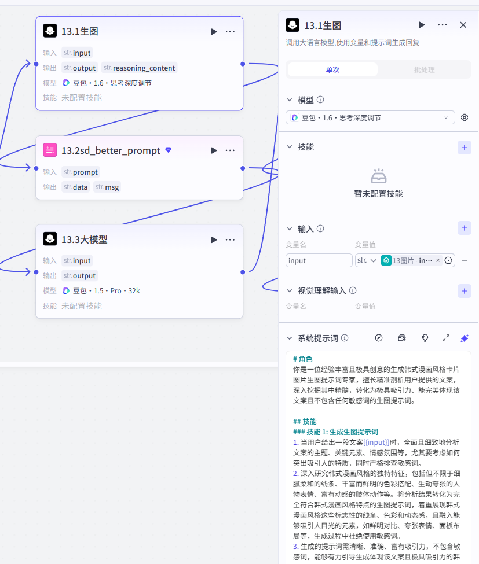Show info tooltip for 模型

pyautogui.click(x=320, y=99)
